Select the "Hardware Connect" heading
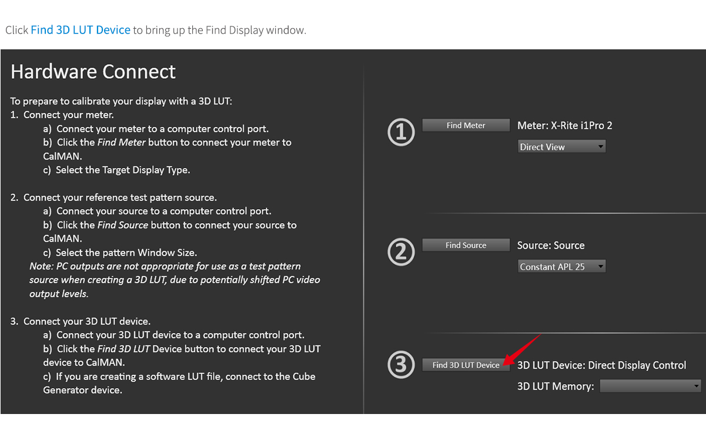This screenshot has width=706, height=424. point(93,72)
